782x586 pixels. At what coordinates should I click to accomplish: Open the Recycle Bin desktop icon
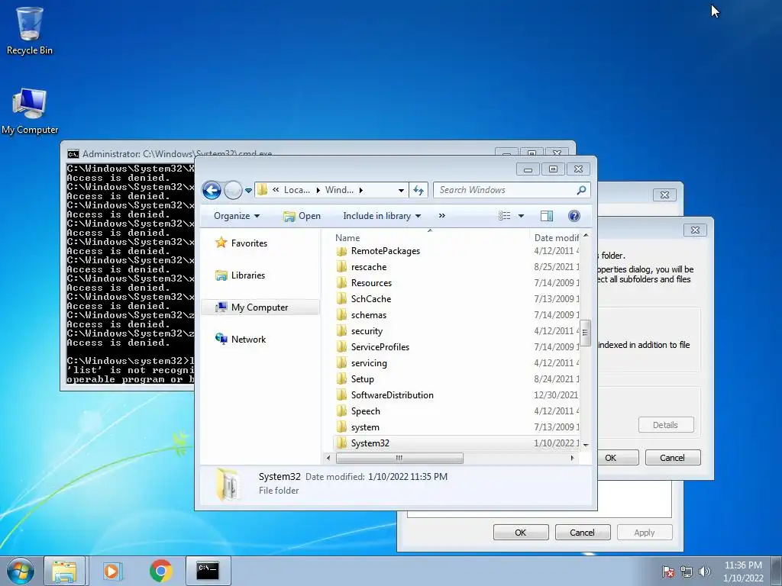coord(30,31)
